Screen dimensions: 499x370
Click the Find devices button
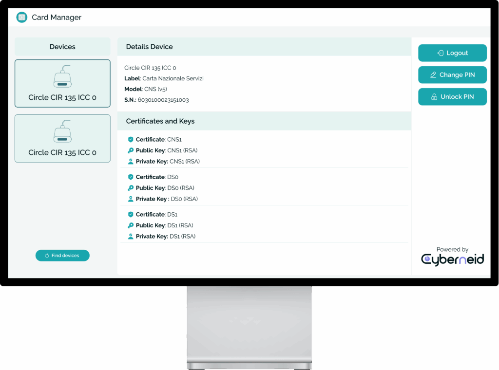(x=62, y=256)
